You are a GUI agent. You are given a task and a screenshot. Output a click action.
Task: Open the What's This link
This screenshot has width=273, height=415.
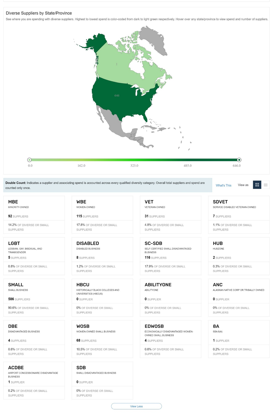(x=224, y=185)
